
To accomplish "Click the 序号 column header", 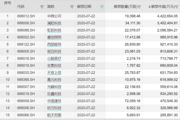I will [7, 3].
